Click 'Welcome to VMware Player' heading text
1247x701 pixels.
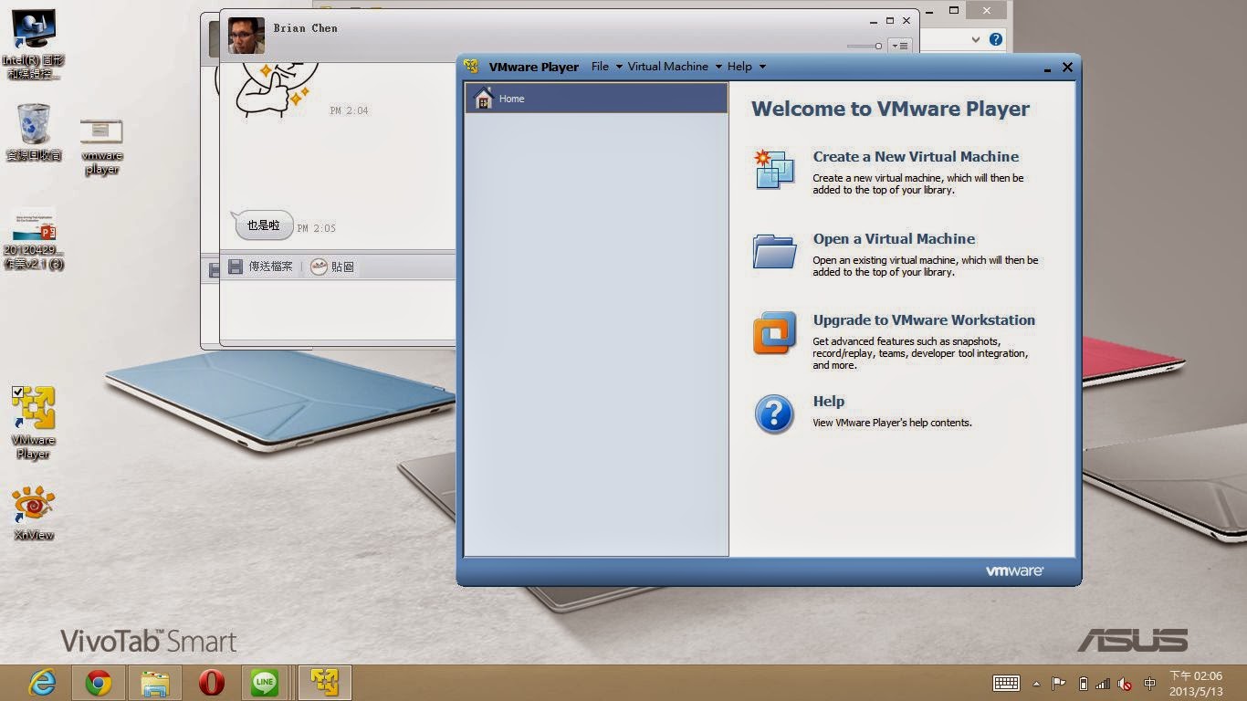pos(890,109)
